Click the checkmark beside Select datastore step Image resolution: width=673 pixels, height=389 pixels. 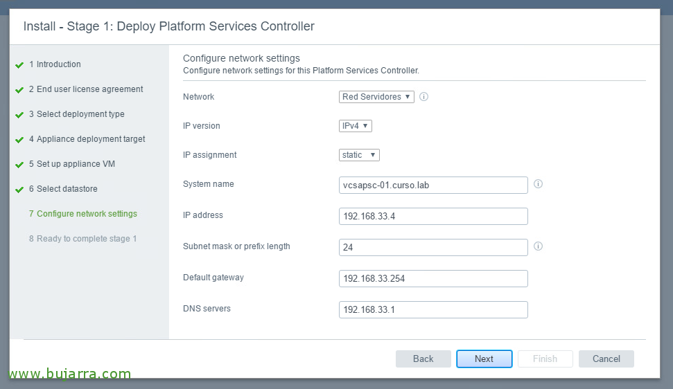(x=19, y=190)
